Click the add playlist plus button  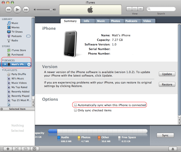point(8,149)
